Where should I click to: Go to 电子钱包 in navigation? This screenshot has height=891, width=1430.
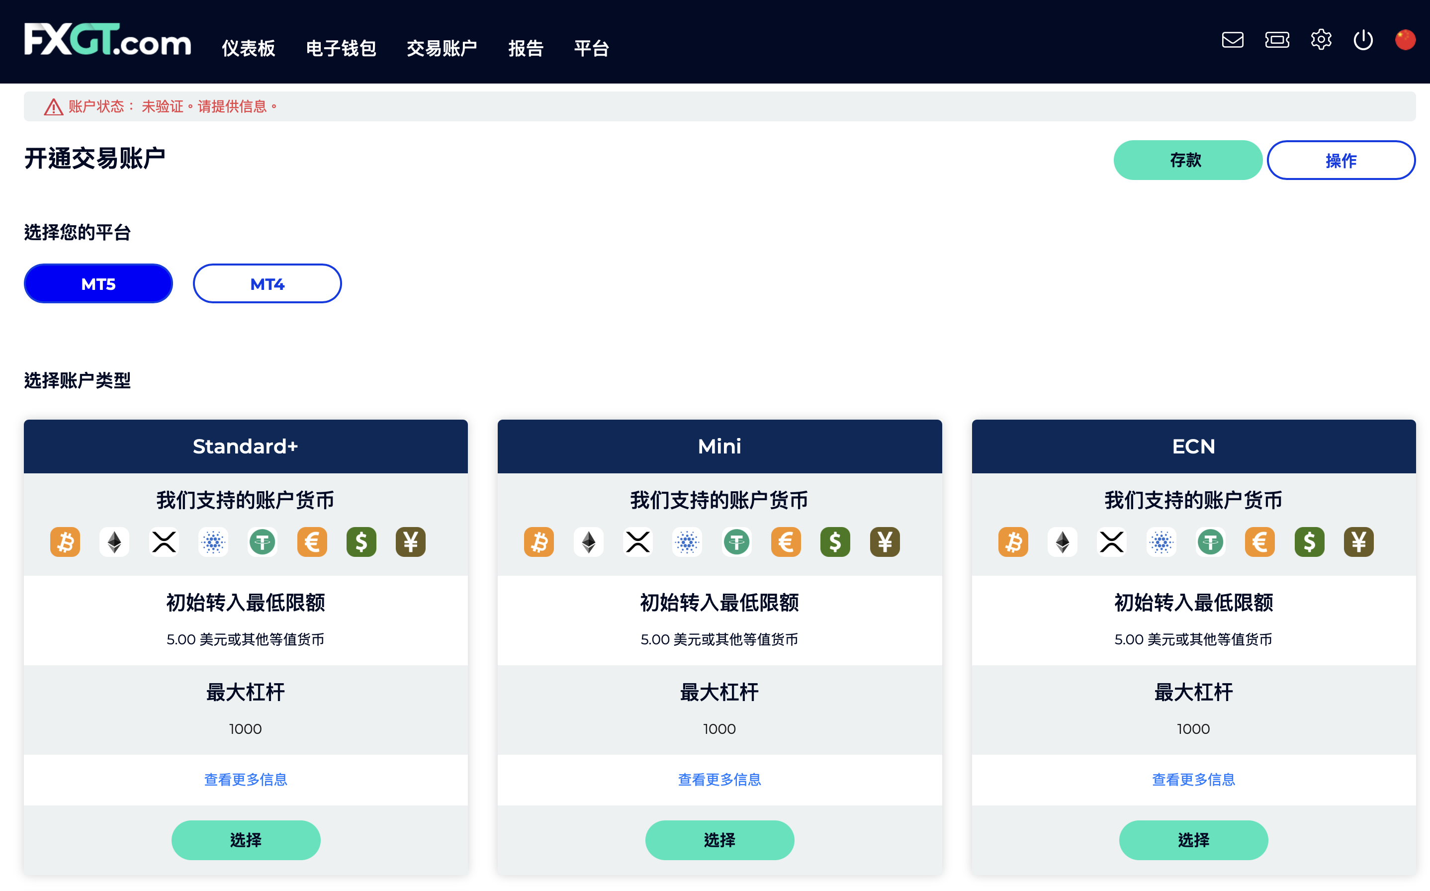341,48
